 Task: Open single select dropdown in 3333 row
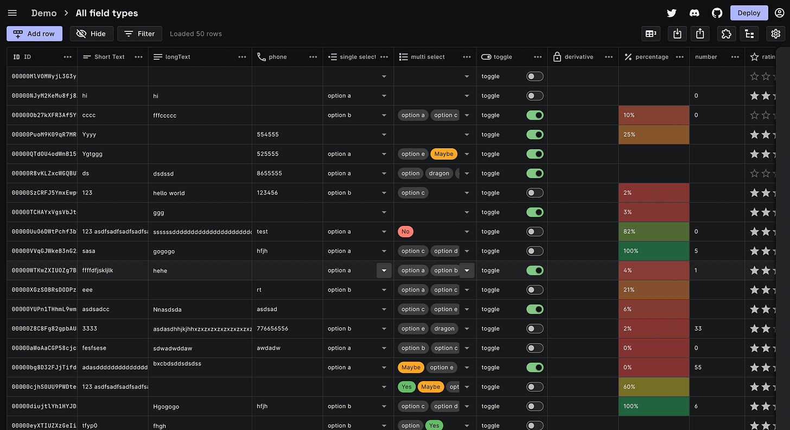[x=384, y=328]
